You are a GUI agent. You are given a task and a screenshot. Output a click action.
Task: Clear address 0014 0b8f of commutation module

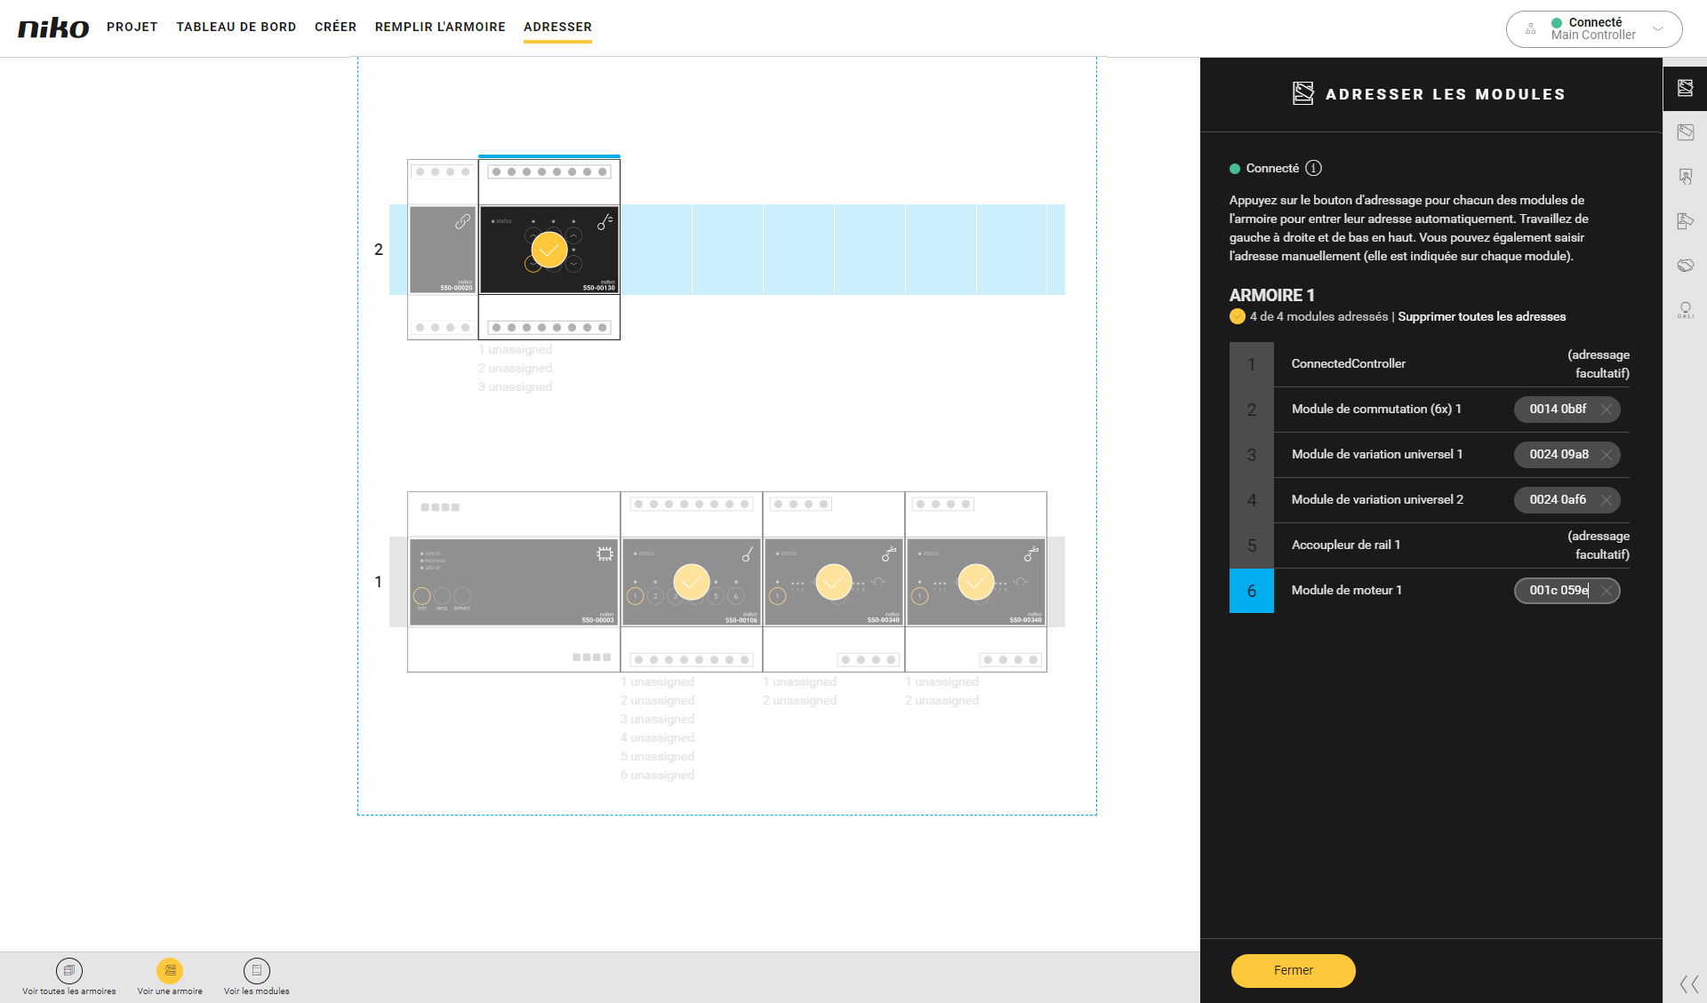[1606, 410]
